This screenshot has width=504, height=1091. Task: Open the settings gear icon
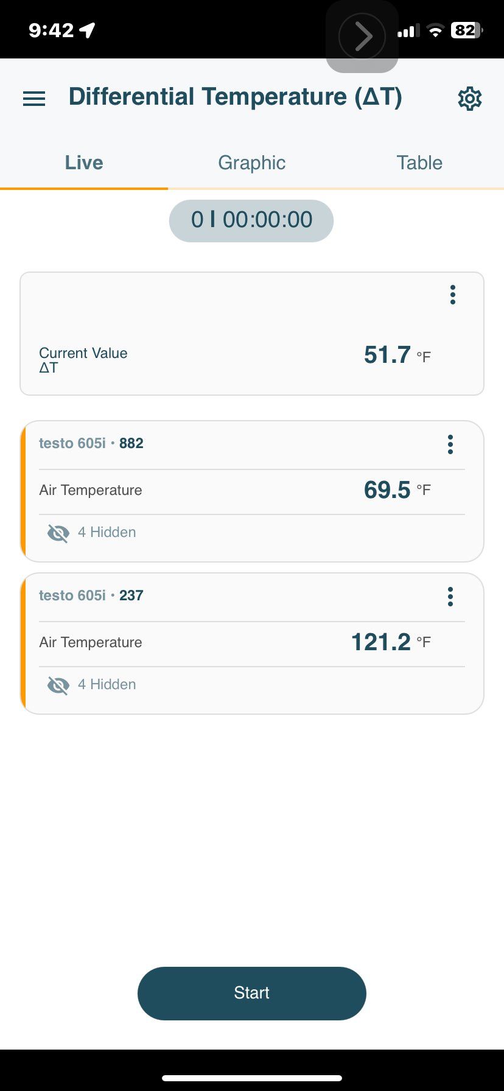coord(469,99)
